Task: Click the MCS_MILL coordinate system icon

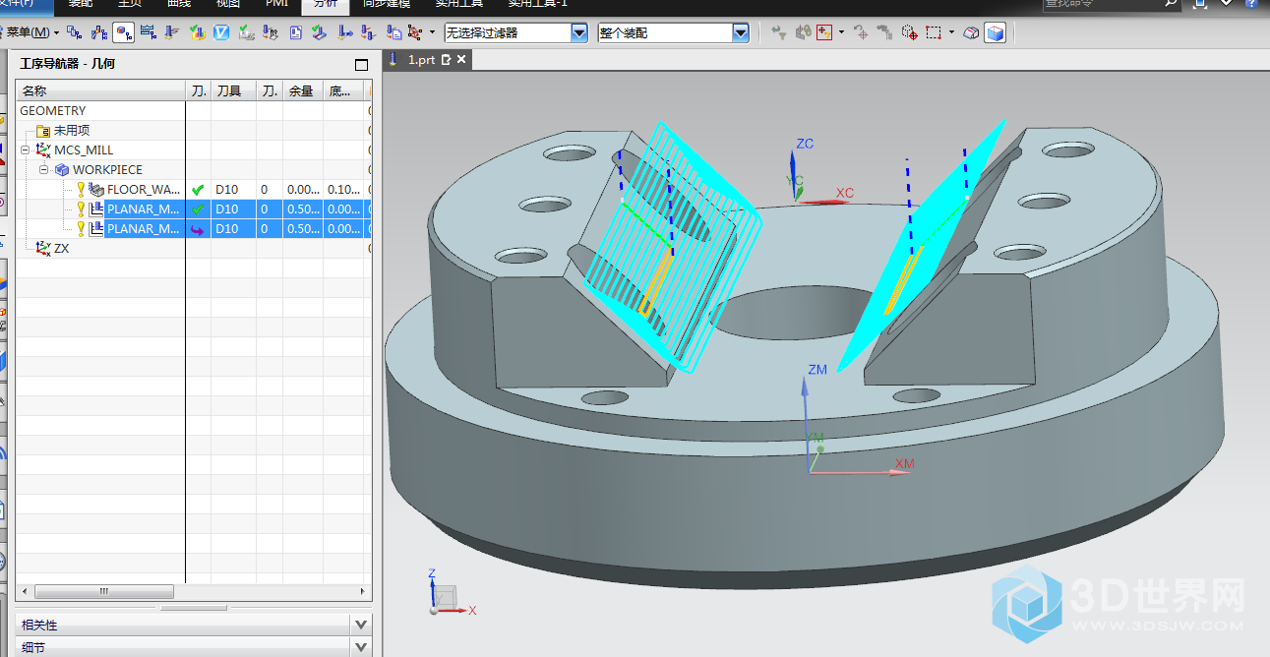Action: [43, 150]
